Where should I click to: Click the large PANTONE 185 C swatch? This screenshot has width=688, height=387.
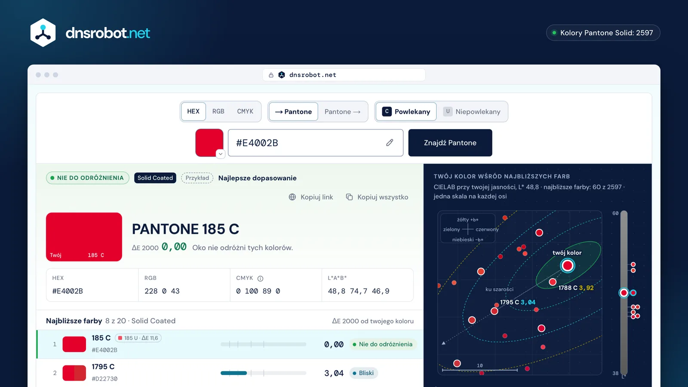84,237
